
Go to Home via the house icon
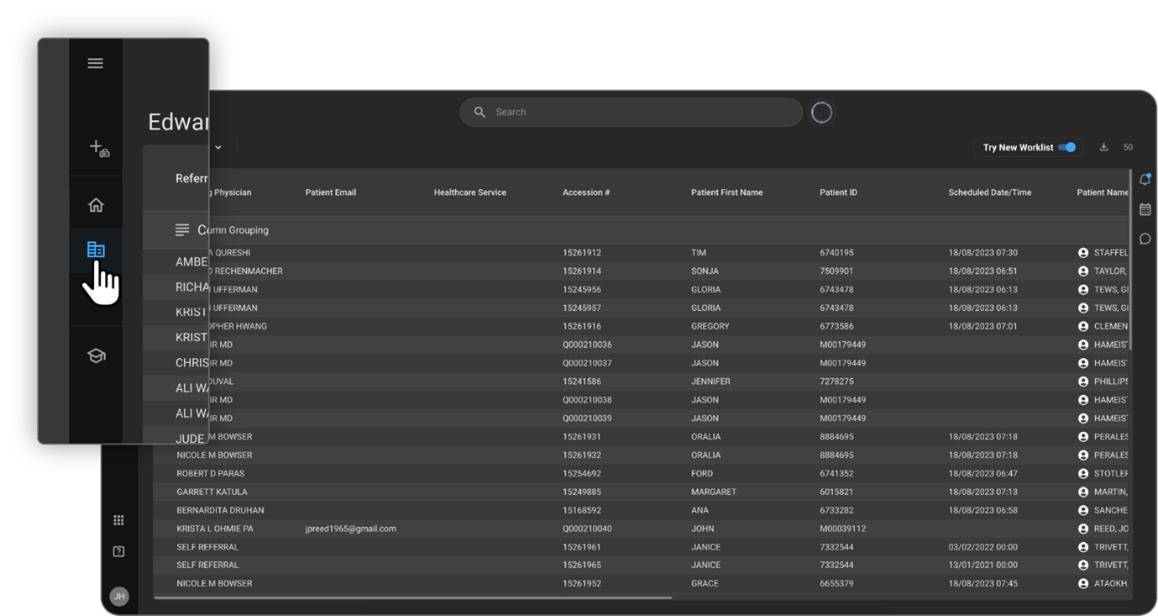click(x=96, y=205)
